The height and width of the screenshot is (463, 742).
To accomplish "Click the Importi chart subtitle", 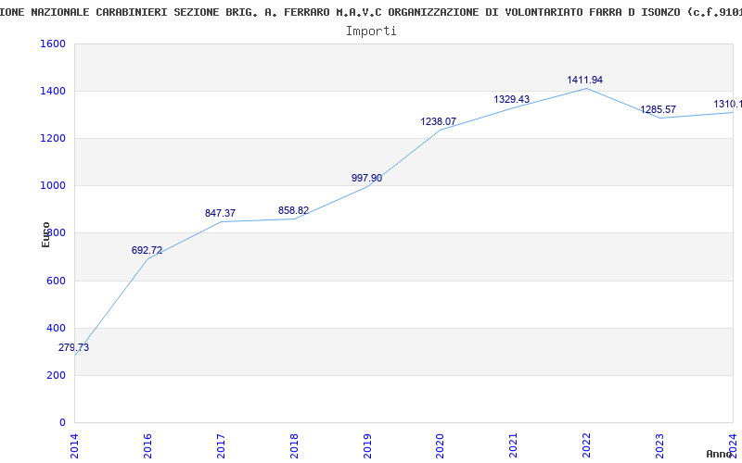I will click(371, 31).
